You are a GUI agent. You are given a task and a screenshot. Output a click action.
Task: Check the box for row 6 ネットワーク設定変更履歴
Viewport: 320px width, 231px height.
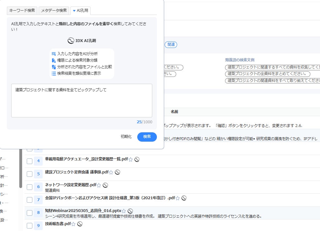(x=30, y=187)
